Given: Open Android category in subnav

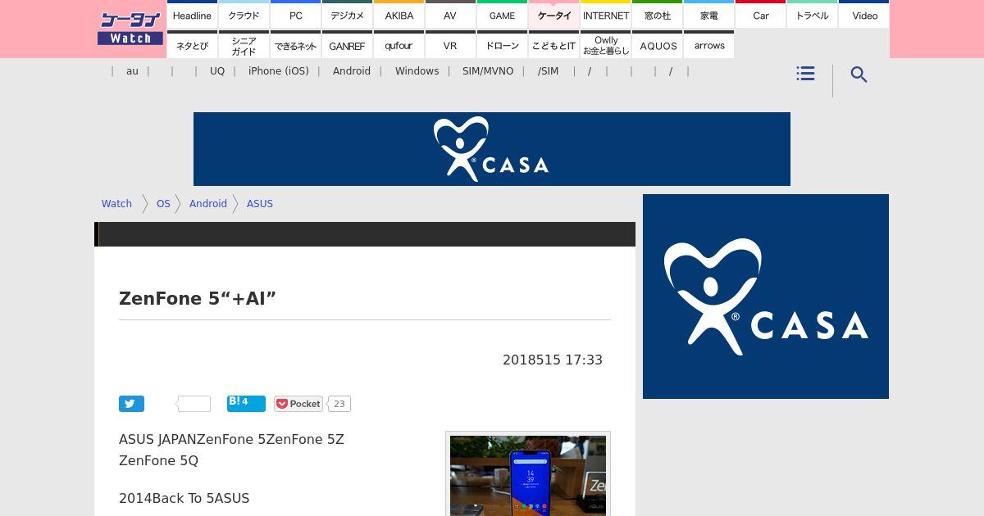Looking at the screenshot, I should pyautogui.click(x=352, y=71).
